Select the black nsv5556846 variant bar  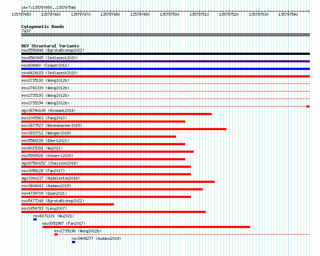click(165, 54)
